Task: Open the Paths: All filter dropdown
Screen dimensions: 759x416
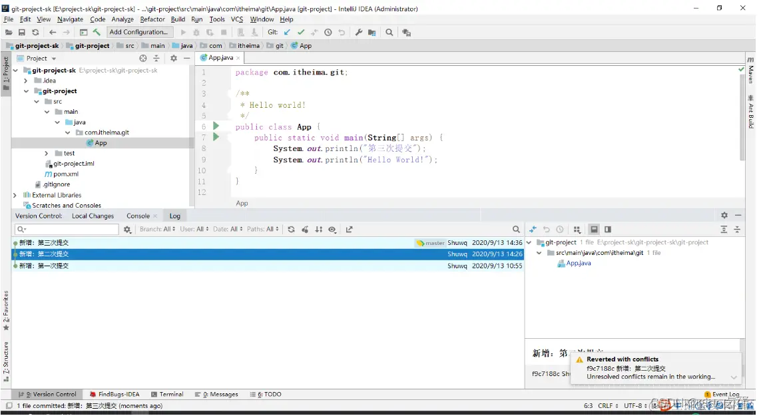Action: pyautogui.click(x=263, y=230)
